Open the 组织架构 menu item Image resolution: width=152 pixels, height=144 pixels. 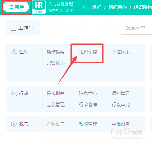88,52
